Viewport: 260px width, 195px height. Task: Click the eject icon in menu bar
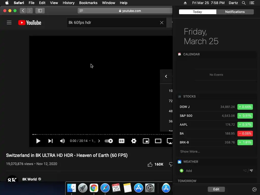[185, 3]
